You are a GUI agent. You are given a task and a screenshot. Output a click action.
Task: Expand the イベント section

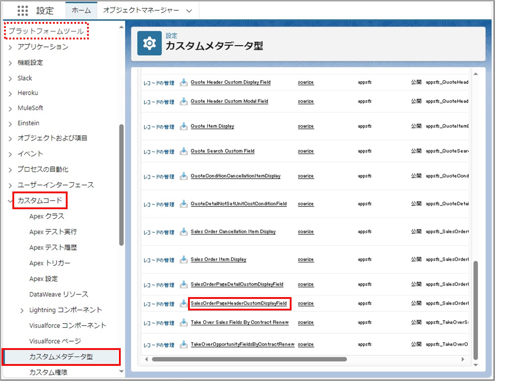(10, 154)
